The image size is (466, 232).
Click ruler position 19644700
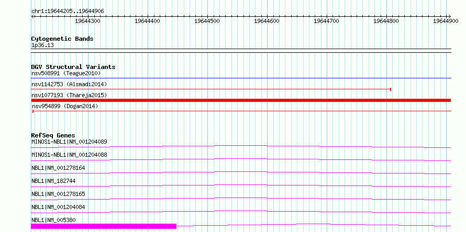coord(326,21)
